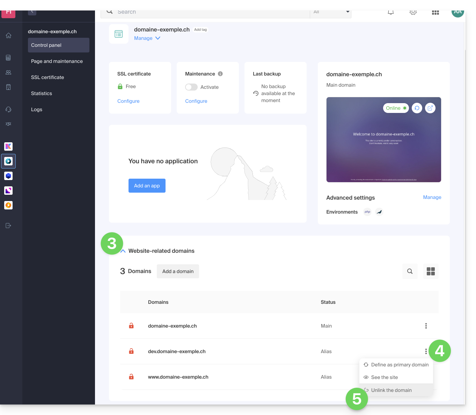Click the Add an app button
The width and height of the screenshot is (476, 415).
pos(147,186)
